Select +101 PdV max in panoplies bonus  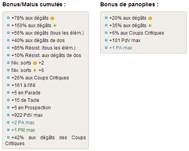[x=125, y=41]
